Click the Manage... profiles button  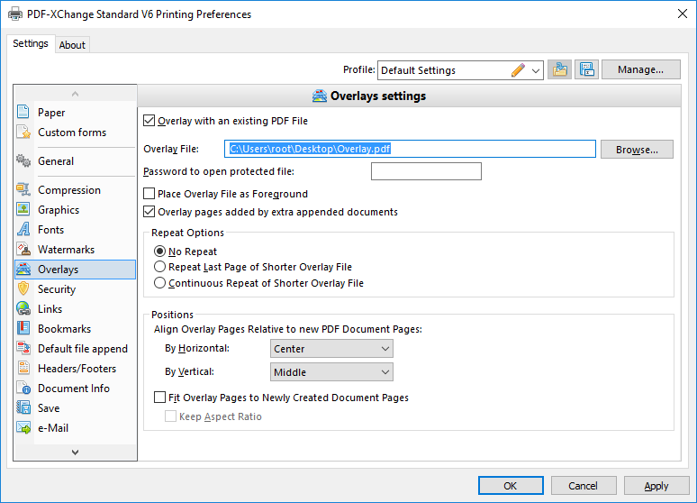click(640, 70)
